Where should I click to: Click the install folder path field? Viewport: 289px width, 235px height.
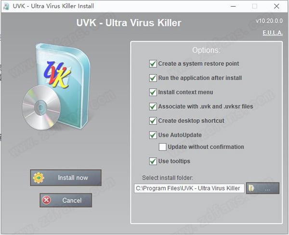[189, 188]
